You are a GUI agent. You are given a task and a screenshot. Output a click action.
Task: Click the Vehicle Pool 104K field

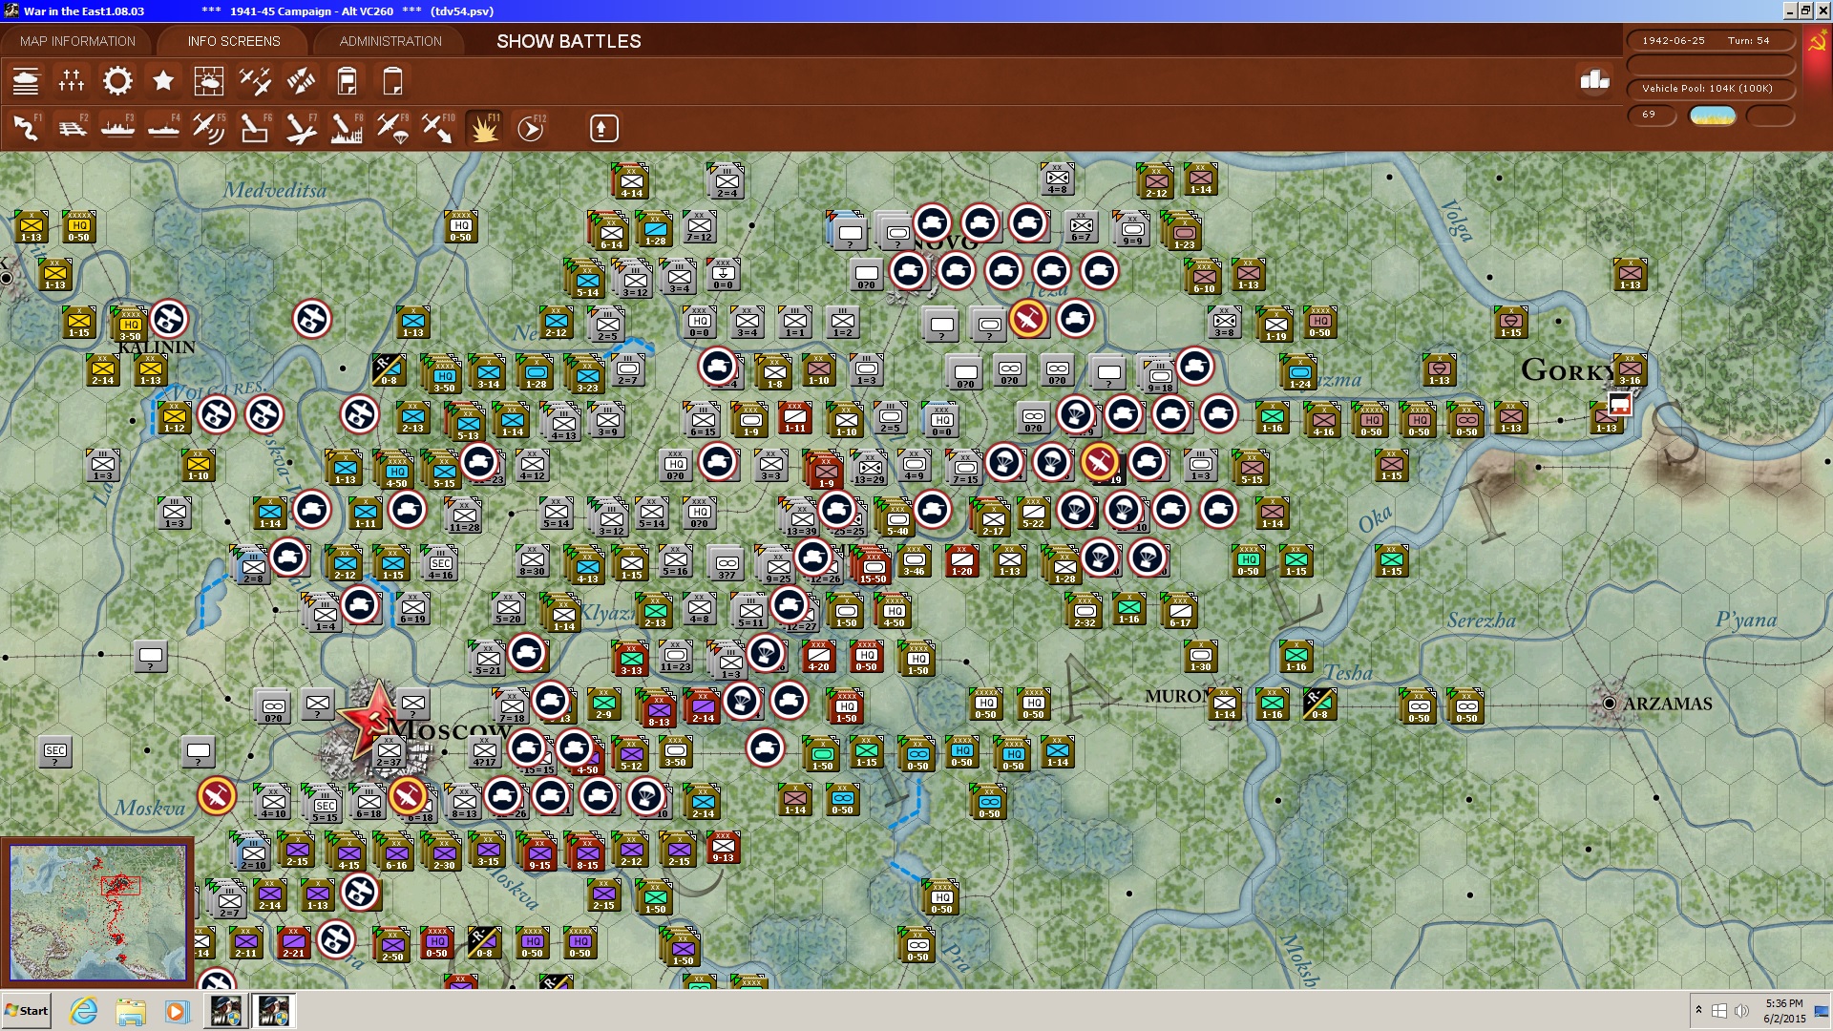pyautogui.click(x=1710, y=89)
